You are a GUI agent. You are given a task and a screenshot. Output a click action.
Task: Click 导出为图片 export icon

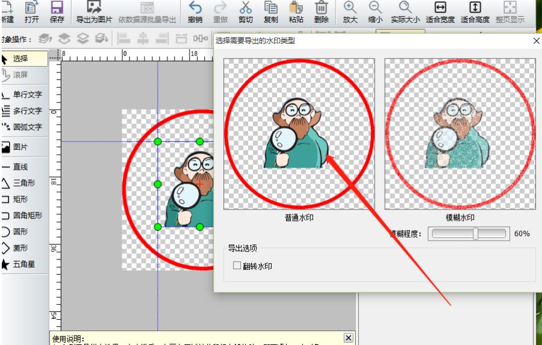click(x=94, y=8)
